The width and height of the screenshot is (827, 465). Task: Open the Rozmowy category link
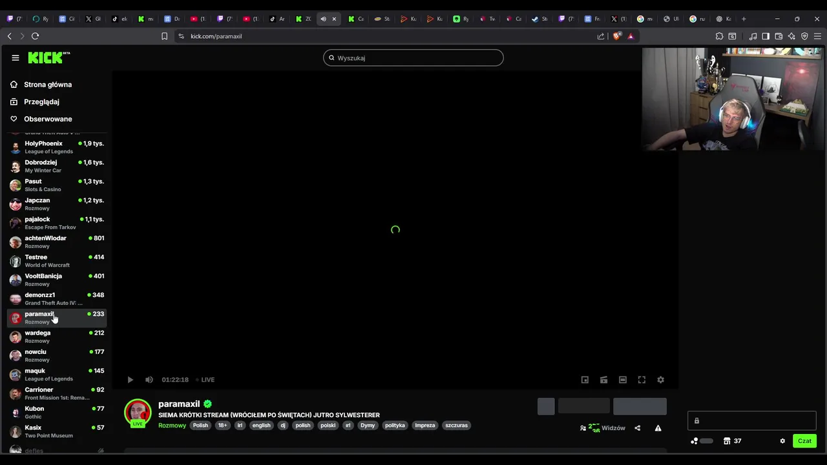tap(172, 426)
